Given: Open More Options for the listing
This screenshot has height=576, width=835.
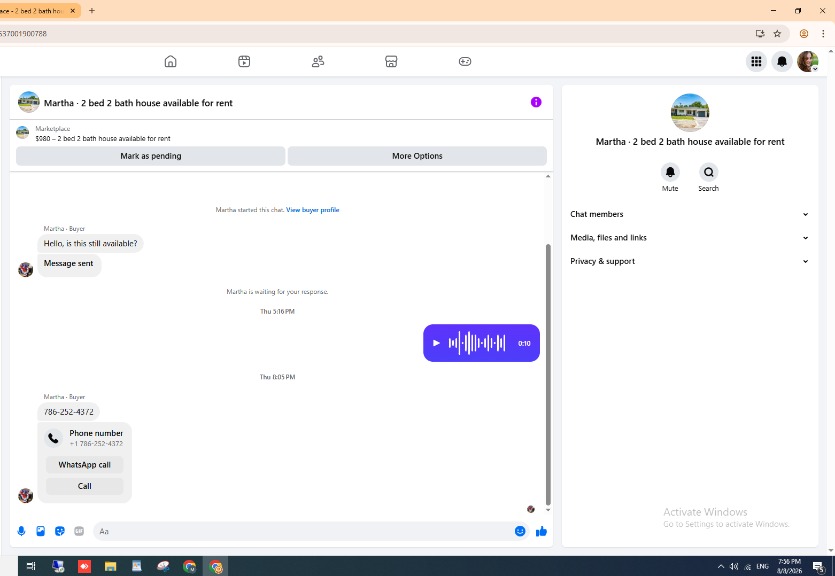Looking at the screenshot, I should [x=417, y=156].
